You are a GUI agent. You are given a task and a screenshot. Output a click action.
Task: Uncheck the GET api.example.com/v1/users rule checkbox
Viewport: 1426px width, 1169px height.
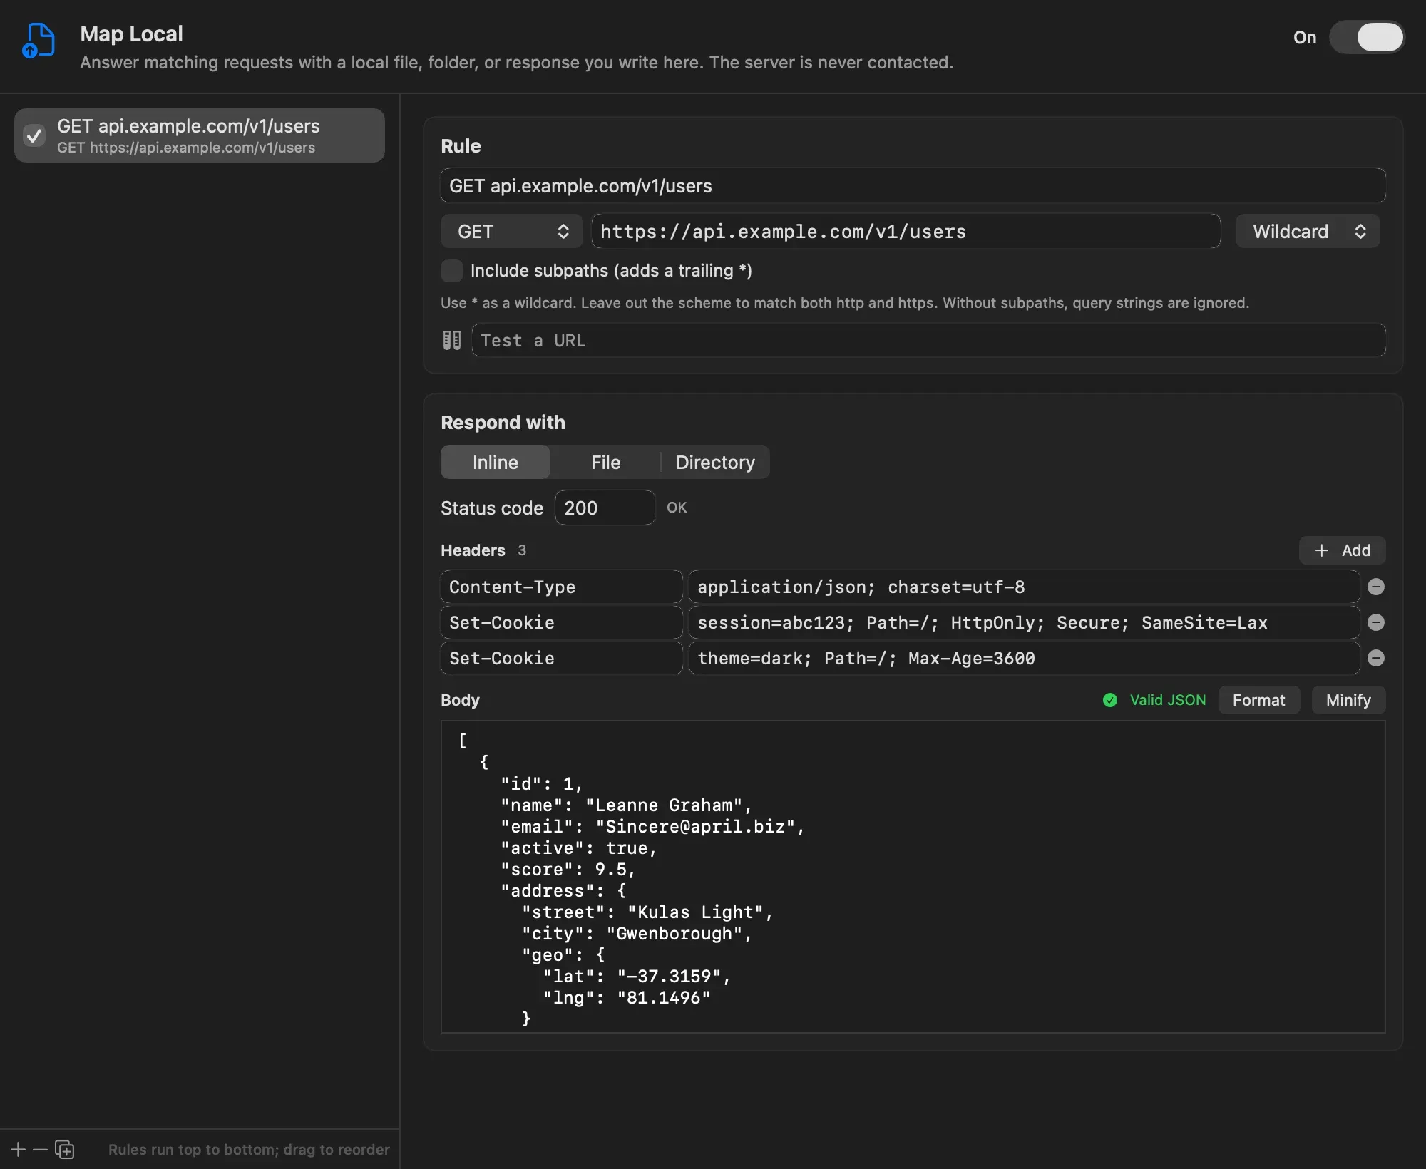(34, 135)
